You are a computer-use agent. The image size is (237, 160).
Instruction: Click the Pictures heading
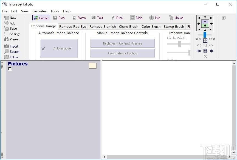[18, 64]
